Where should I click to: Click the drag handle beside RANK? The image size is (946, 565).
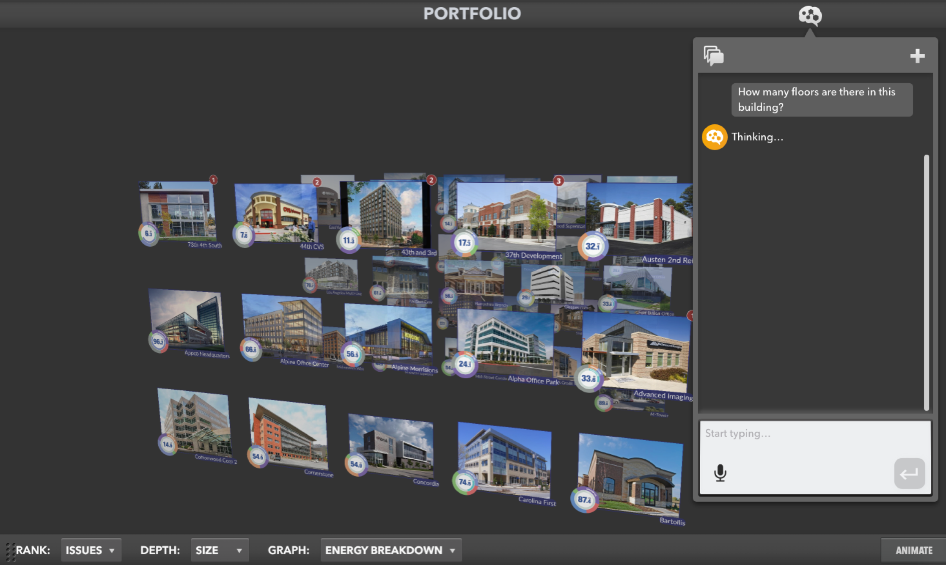pos(11,551)
